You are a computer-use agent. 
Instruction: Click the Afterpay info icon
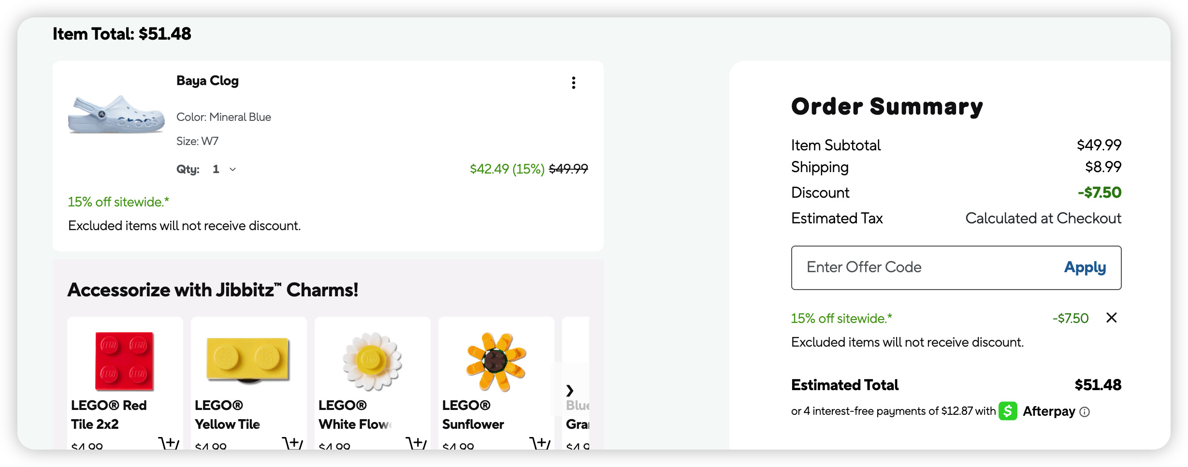coord(1085,412)
